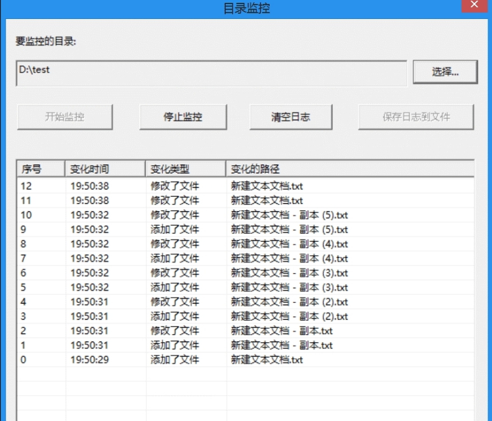The image size is (492, 421).
Task: Click the 选择... button to browse directories
Action: 444,72
